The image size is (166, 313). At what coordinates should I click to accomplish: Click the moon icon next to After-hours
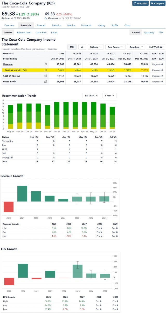point(46,18)
